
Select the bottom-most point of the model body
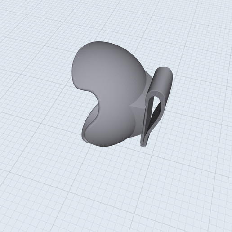pos(103,146)
